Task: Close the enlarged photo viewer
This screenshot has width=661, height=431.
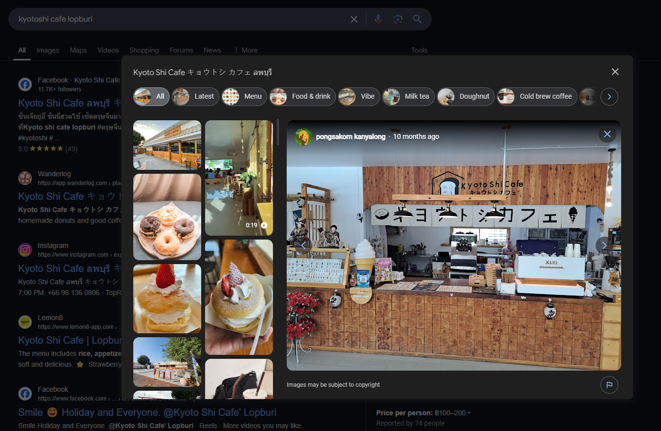Action: (607, 134)
